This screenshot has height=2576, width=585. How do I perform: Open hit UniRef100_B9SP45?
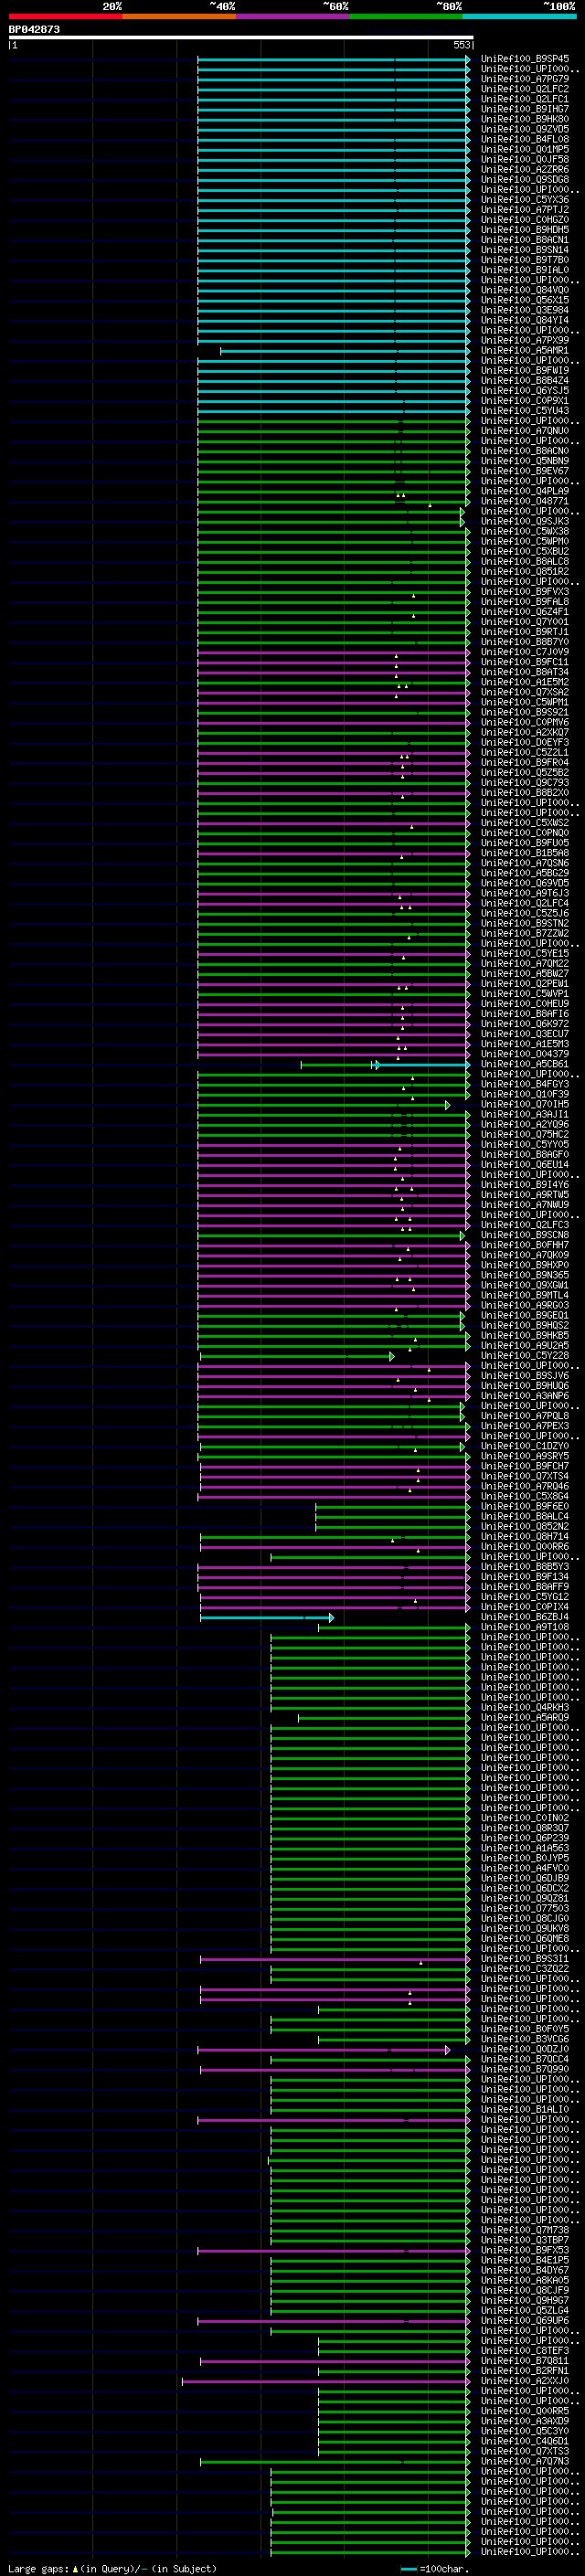pyautogui.click(x=524, y=59)
